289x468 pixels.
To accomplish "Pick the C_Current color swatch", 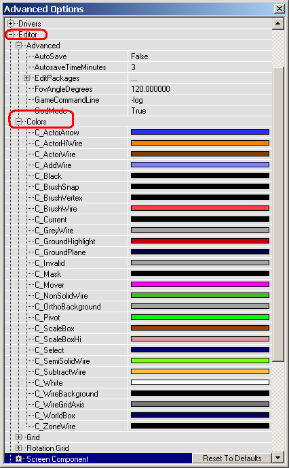I will tap(200, 219).
